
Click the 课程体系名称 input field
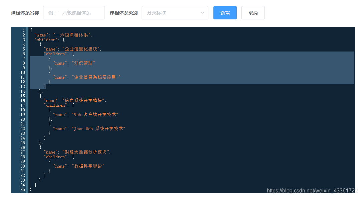pos(74,12)
